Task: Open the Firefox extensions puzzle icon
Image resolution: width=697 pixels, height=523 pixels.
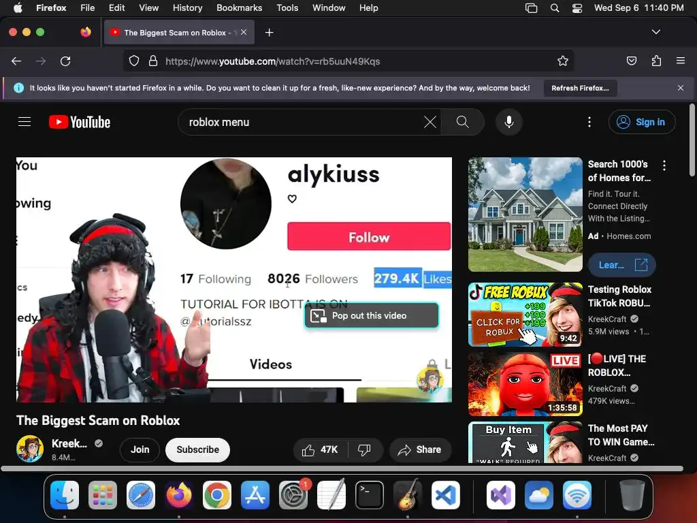Action: coord(656,61)
